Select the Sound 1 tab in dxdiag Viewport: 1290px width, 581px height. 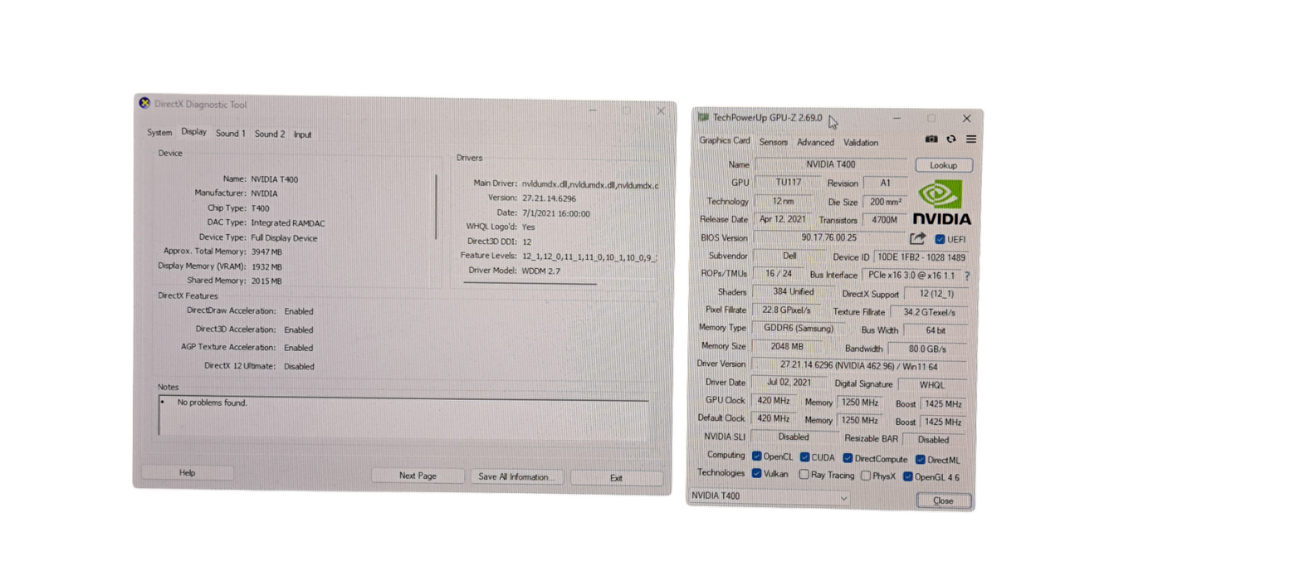point(230,134)
